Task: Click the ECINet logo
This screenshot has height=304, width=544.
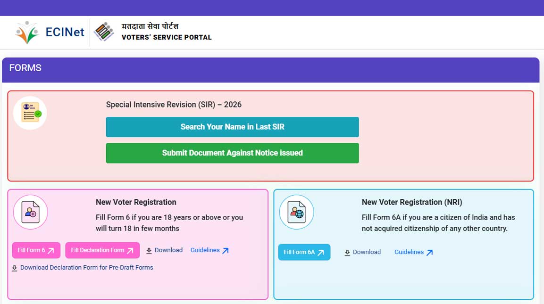Action: 27,31
